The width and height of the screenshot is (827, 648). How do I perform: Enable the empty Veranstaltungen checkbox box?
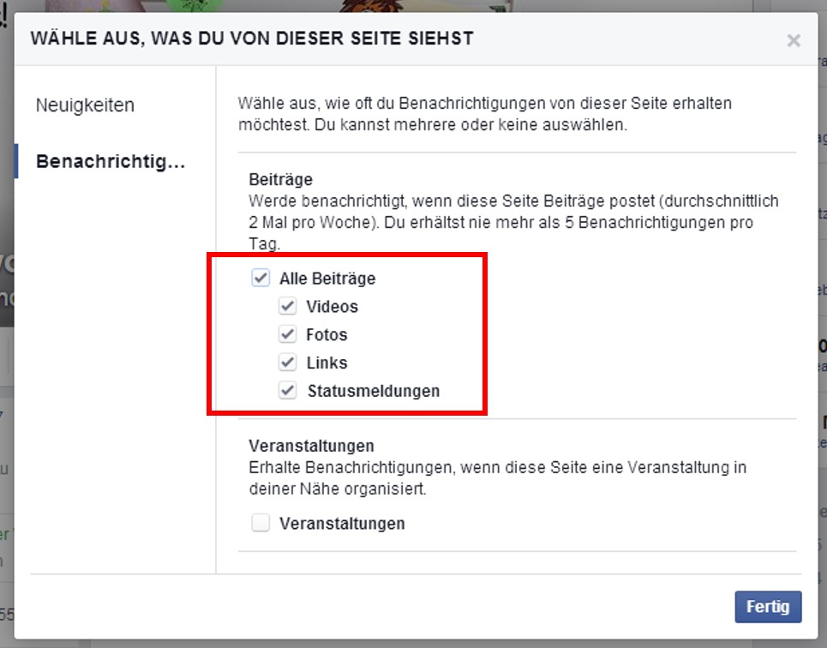tap(261, 523)
